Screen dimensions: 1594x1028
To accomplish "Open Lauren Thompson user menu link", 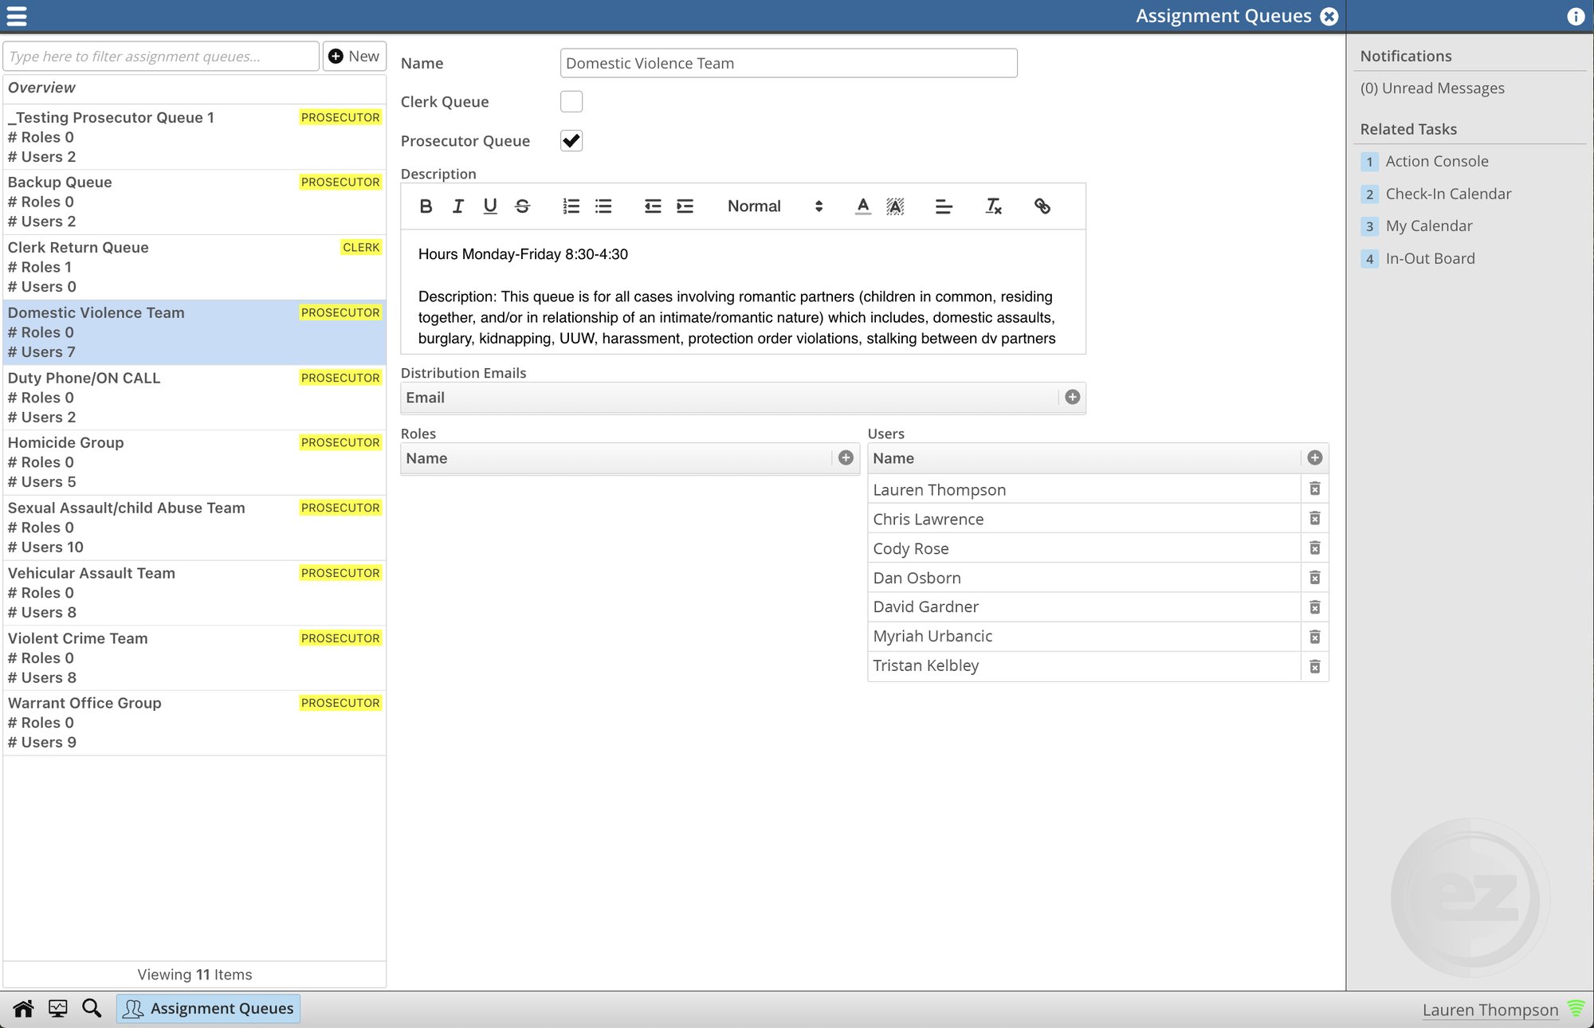I will point(1490,1010).
